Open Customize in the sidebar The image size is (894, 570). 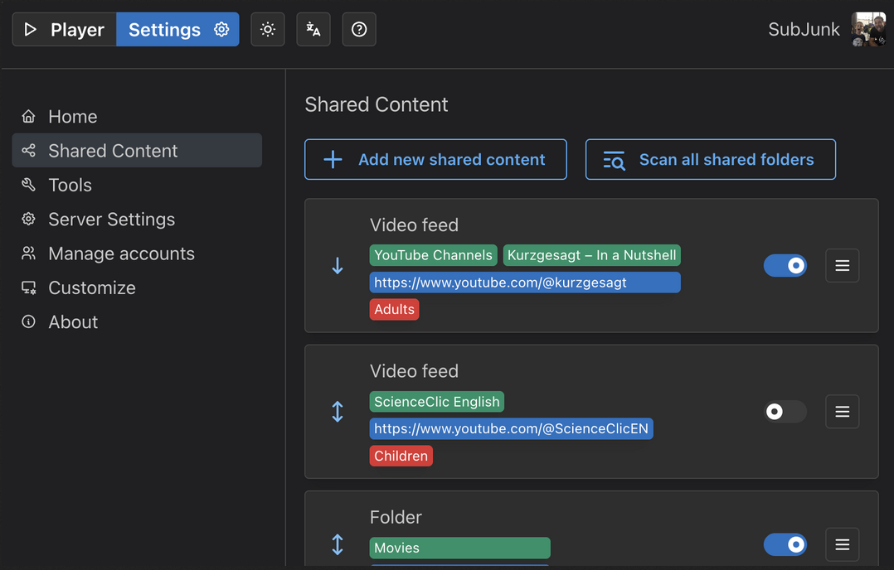point(137,287)
